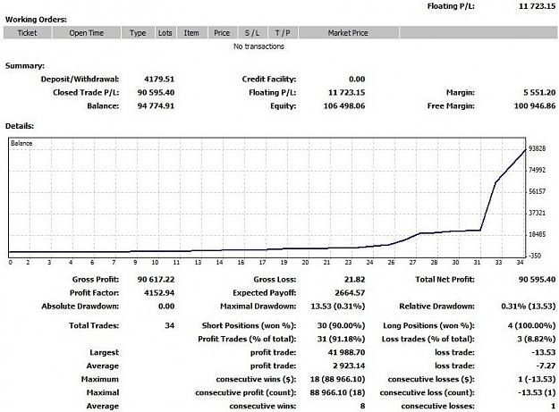Click Credit Facility value 0.00

click(357, 79)
